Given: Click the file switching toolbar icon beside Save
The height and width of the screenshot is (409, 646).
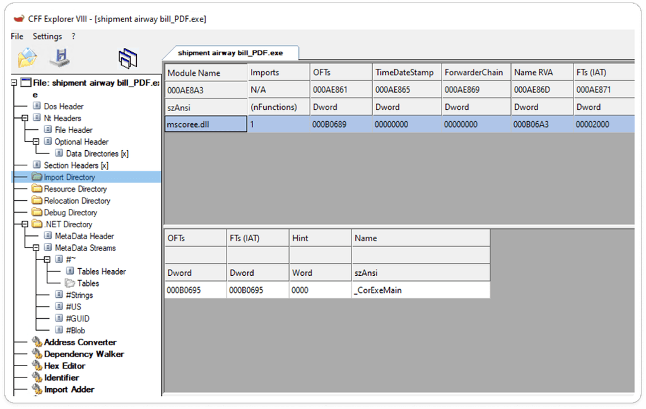Looking at the screenshot, I should click(127, 57).
